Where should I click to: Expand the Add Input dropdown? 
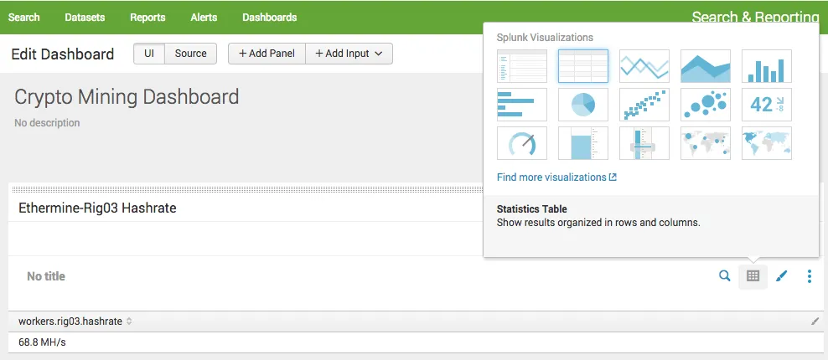pos(349,54)
